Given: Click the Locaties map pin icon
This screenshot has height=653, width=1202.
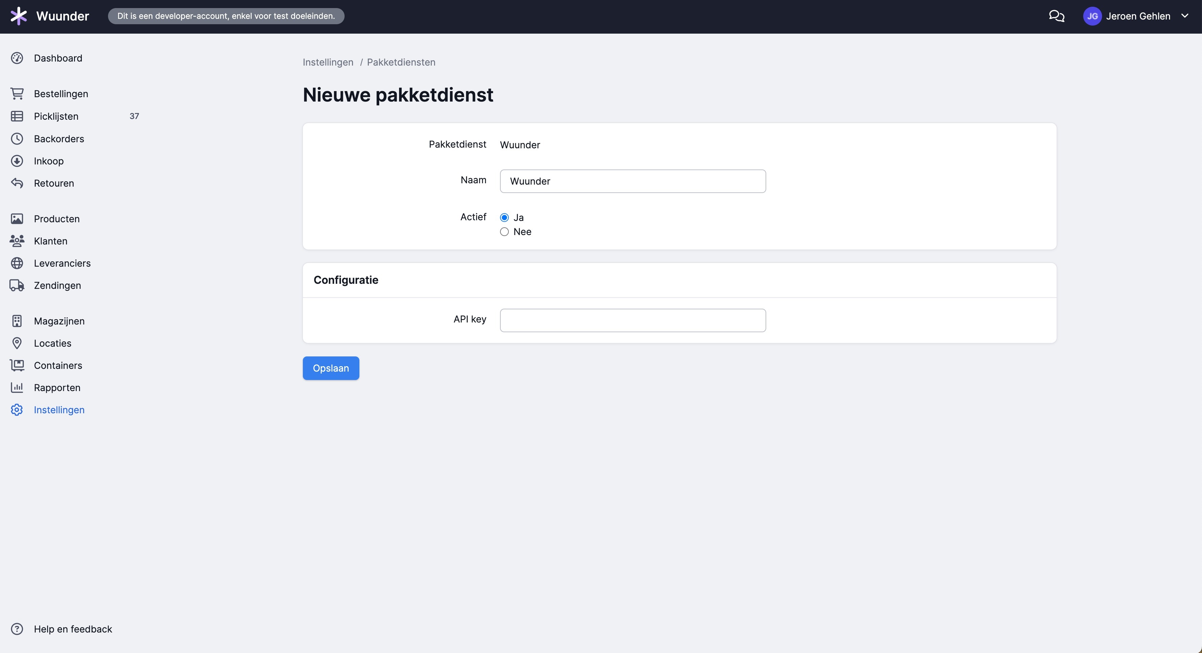Looking at the screenshot, I should (17, 344).
